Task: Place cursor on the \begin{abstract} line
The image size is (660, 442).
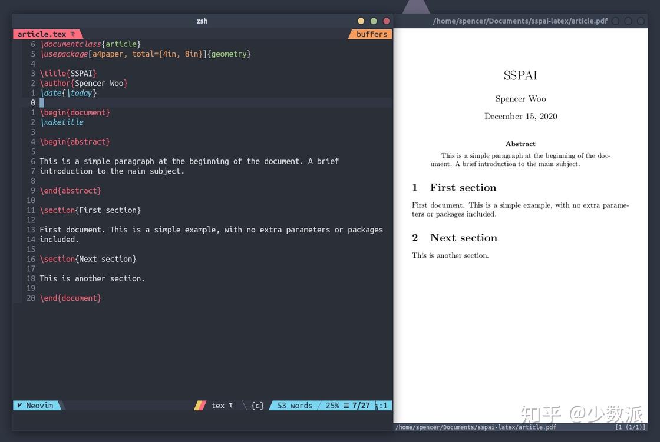Action: coord(75,141)
